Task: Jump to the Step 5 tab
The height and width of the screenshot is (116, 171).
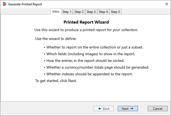Action: pos(115,12)
